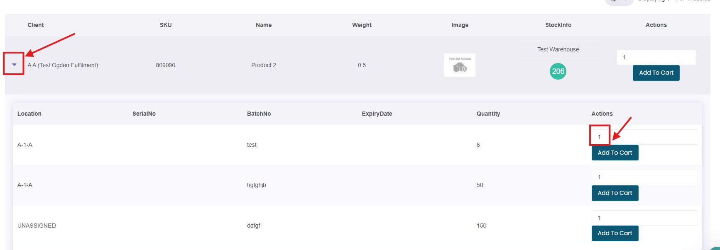This screenshot has height=250, width=720.
Task: Select the quantity field for batch test
Action: pos(644,137)
